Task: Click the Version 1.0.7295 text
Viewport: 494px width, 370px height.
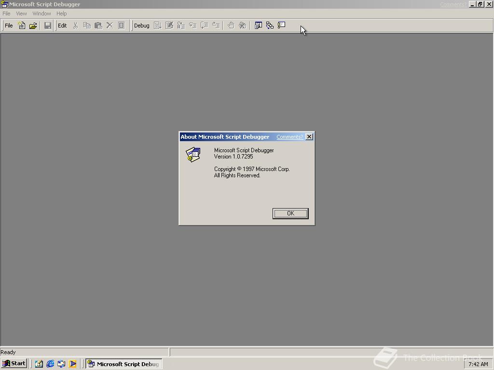Action: (x=233, y=157)
